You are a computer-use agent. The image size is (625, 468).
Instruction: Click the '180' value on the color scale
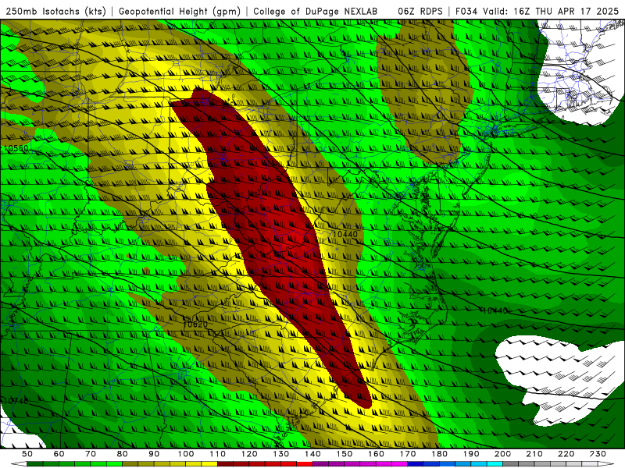pyautogui.click(x=439, y=454)
